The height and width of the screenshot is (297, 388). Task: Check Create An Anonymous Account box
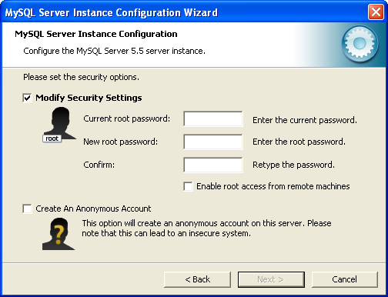[x=27, y=209]
